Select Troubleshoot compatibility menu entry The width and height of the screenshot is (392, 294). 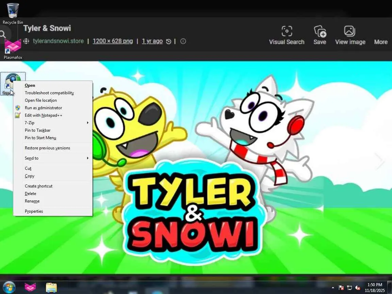pyautogui.click(x=53, y=93)
